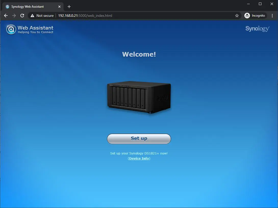
Task: Open a new tab with plus button
Action: pyautogui.click(x=69, y=7)
